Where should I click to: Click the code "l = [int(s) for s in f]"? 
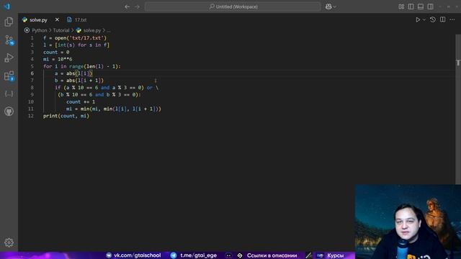76,45
